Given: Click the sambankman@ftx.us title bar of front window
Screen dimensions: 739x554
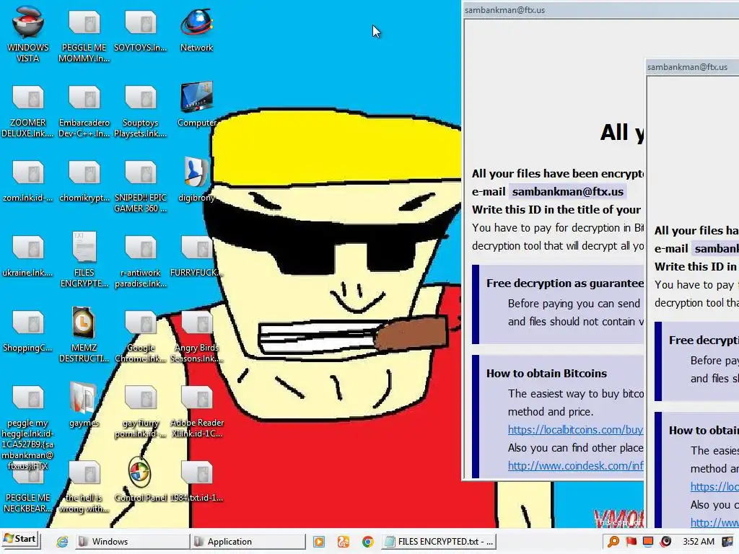Looking at the screenshot, I should click(x=692, y=67).
